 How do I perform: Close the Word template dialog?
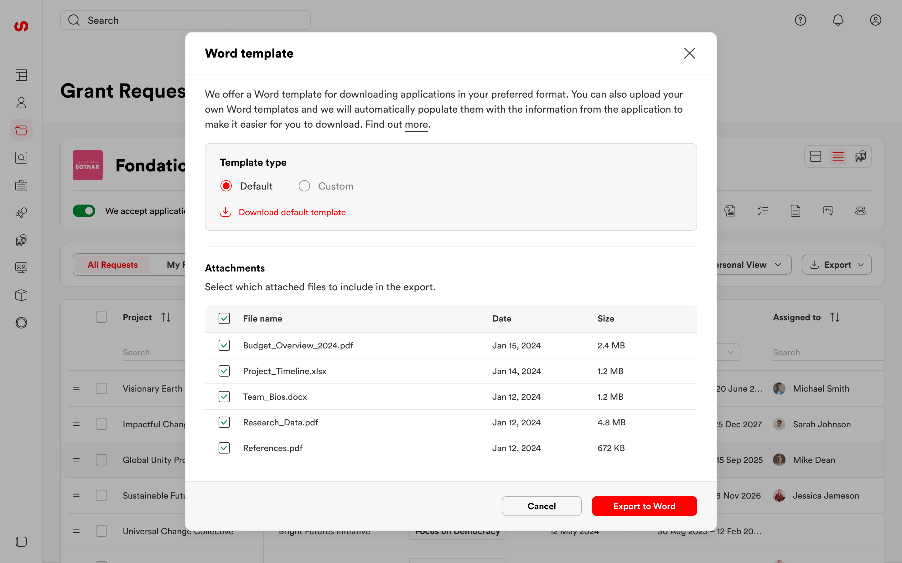coord(690,53)
